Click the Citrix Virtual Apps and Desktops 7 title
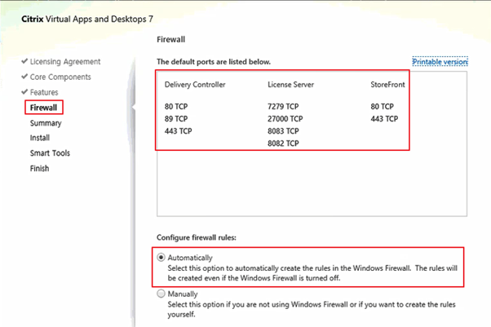Screen dimensions: 491x327 tap(87, 19)
